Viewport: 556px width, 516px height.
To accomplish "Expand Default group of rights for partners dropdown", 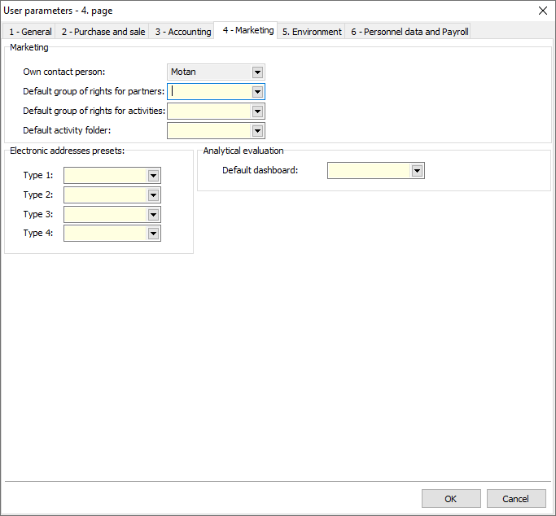I will click(257, 92).
